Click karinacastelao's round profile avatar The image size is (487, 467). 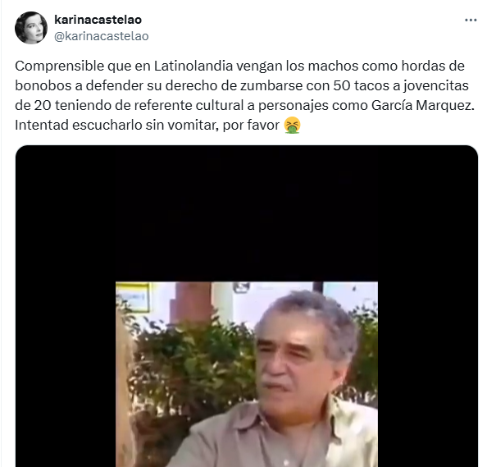point(31,28)
